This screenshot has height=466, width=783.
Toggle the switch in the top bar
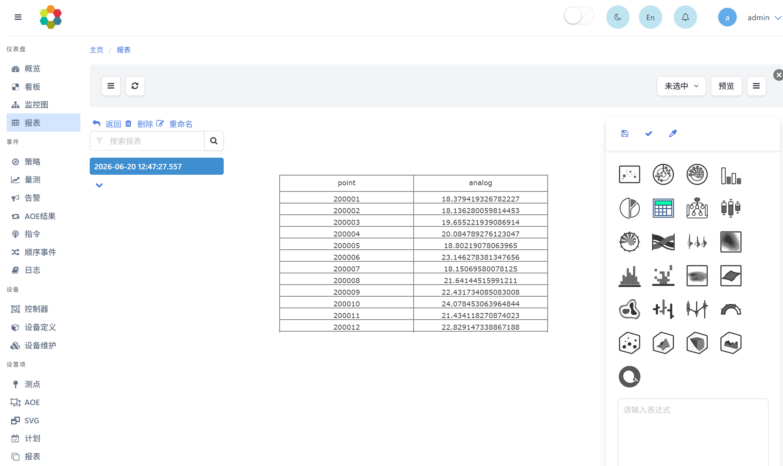579,16
